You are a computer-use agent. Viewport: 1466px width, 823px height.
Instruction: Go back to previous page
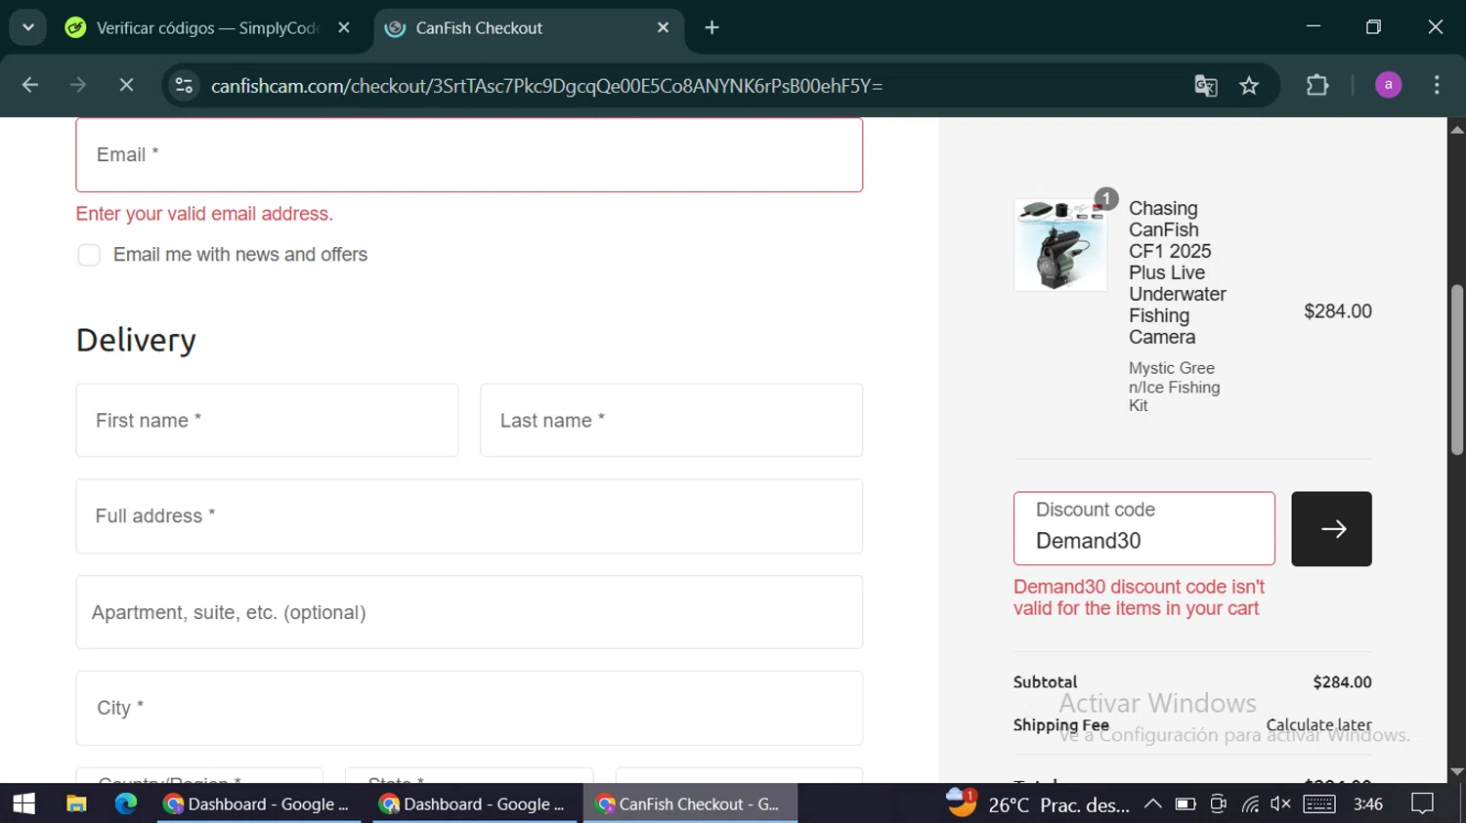pos(30,86)
